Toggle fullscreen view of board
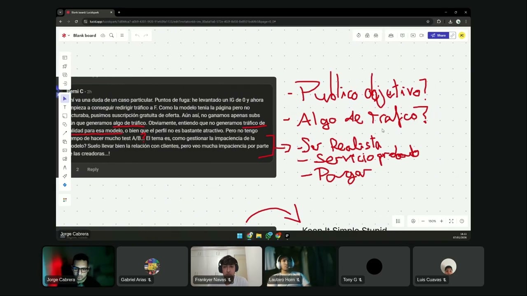 click(451, 221)
